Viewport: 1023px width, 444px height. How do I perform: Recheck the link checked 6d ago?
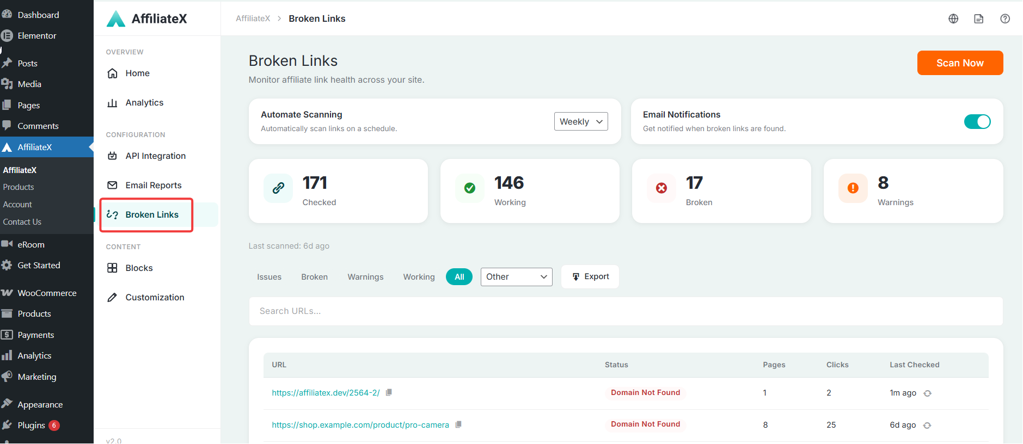coord(927,425)
